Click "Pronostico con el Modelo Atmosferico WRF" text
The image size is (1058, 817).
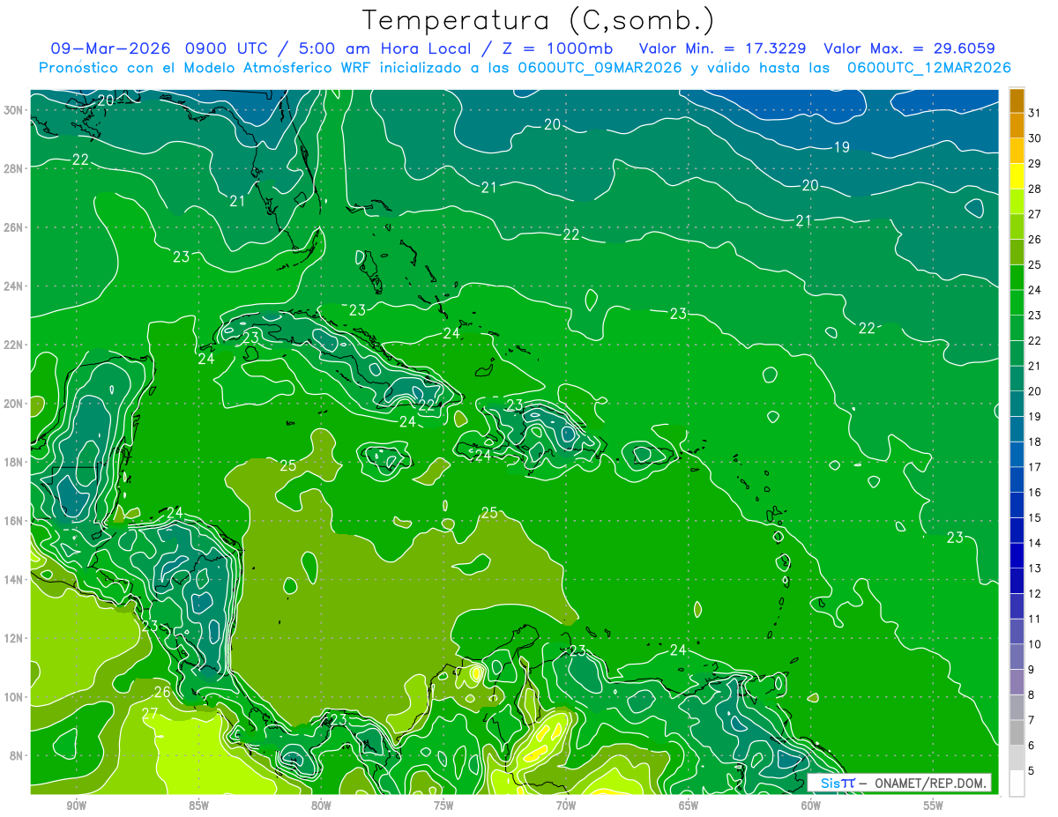tap(205, 67)
